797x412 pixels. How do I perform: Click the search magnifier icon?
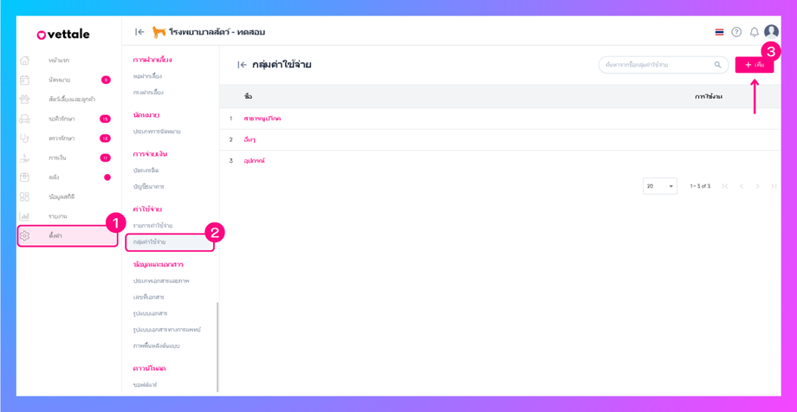click(717, 65)
